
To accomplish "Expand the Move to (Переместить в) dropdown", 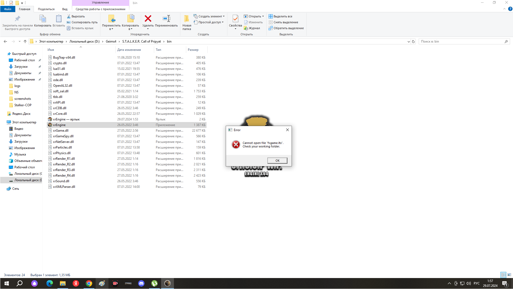I will pos(111,29).
